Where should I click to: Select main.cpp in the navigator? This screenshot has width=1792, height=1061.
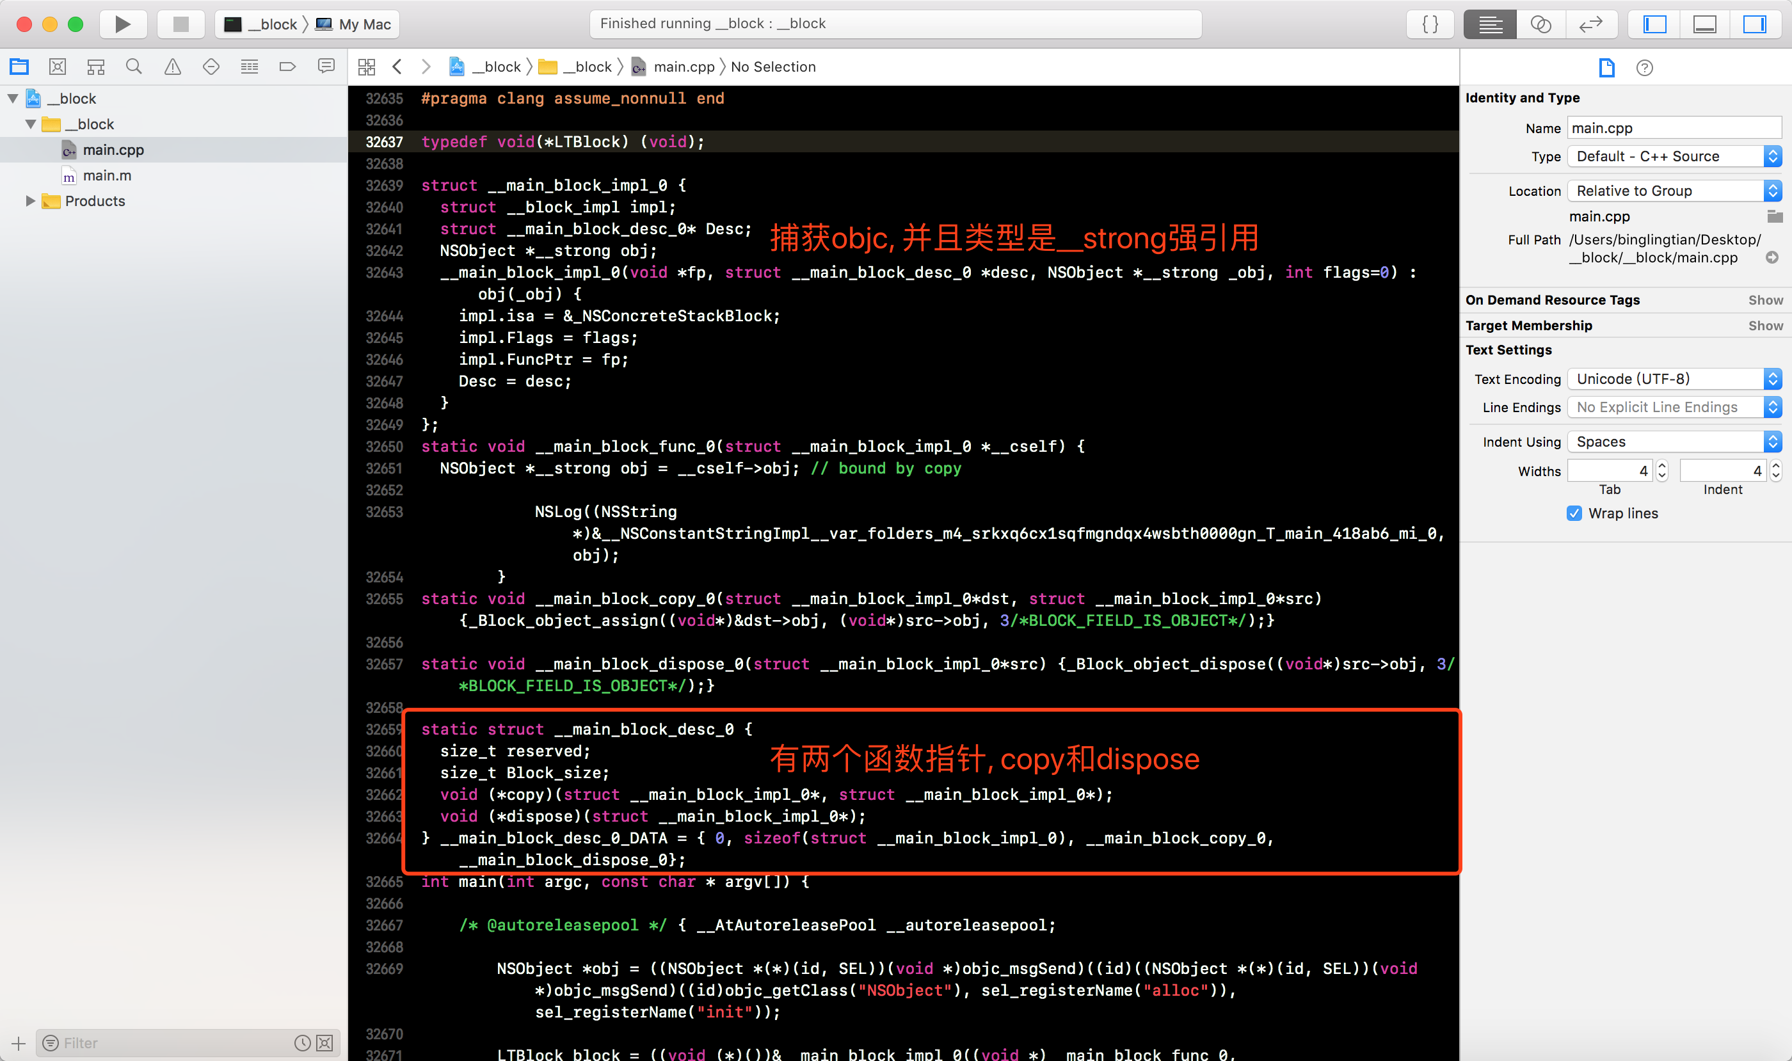click(174, 150)
